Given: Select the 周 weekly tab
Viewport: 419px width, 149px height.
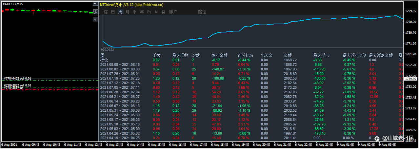Looking at the screenshot, I should click(x=120, y=12).
